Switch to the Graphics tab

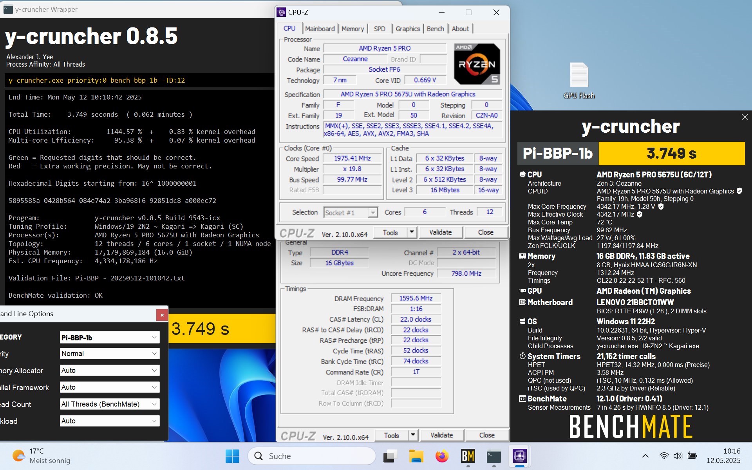click(408, 29)
